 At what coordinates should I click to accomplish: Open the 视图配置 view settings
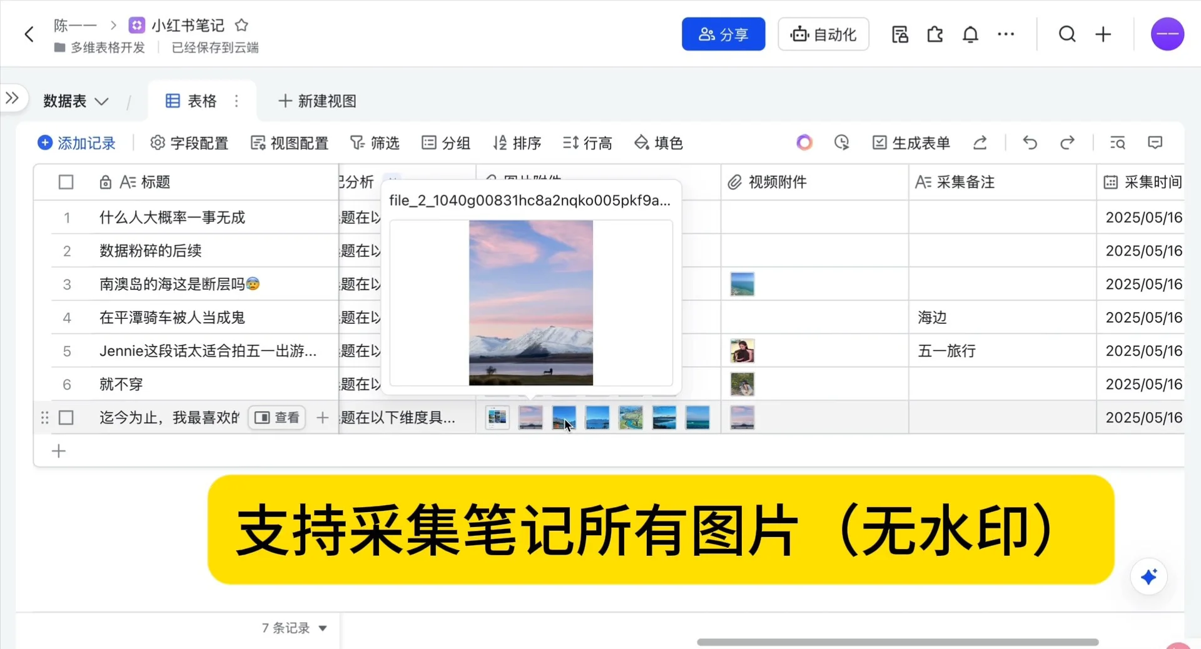pos(289,143)
